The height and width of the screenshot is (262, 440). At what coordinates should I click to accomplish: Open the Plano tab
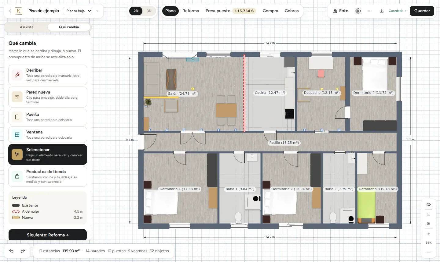pos(170,11)
